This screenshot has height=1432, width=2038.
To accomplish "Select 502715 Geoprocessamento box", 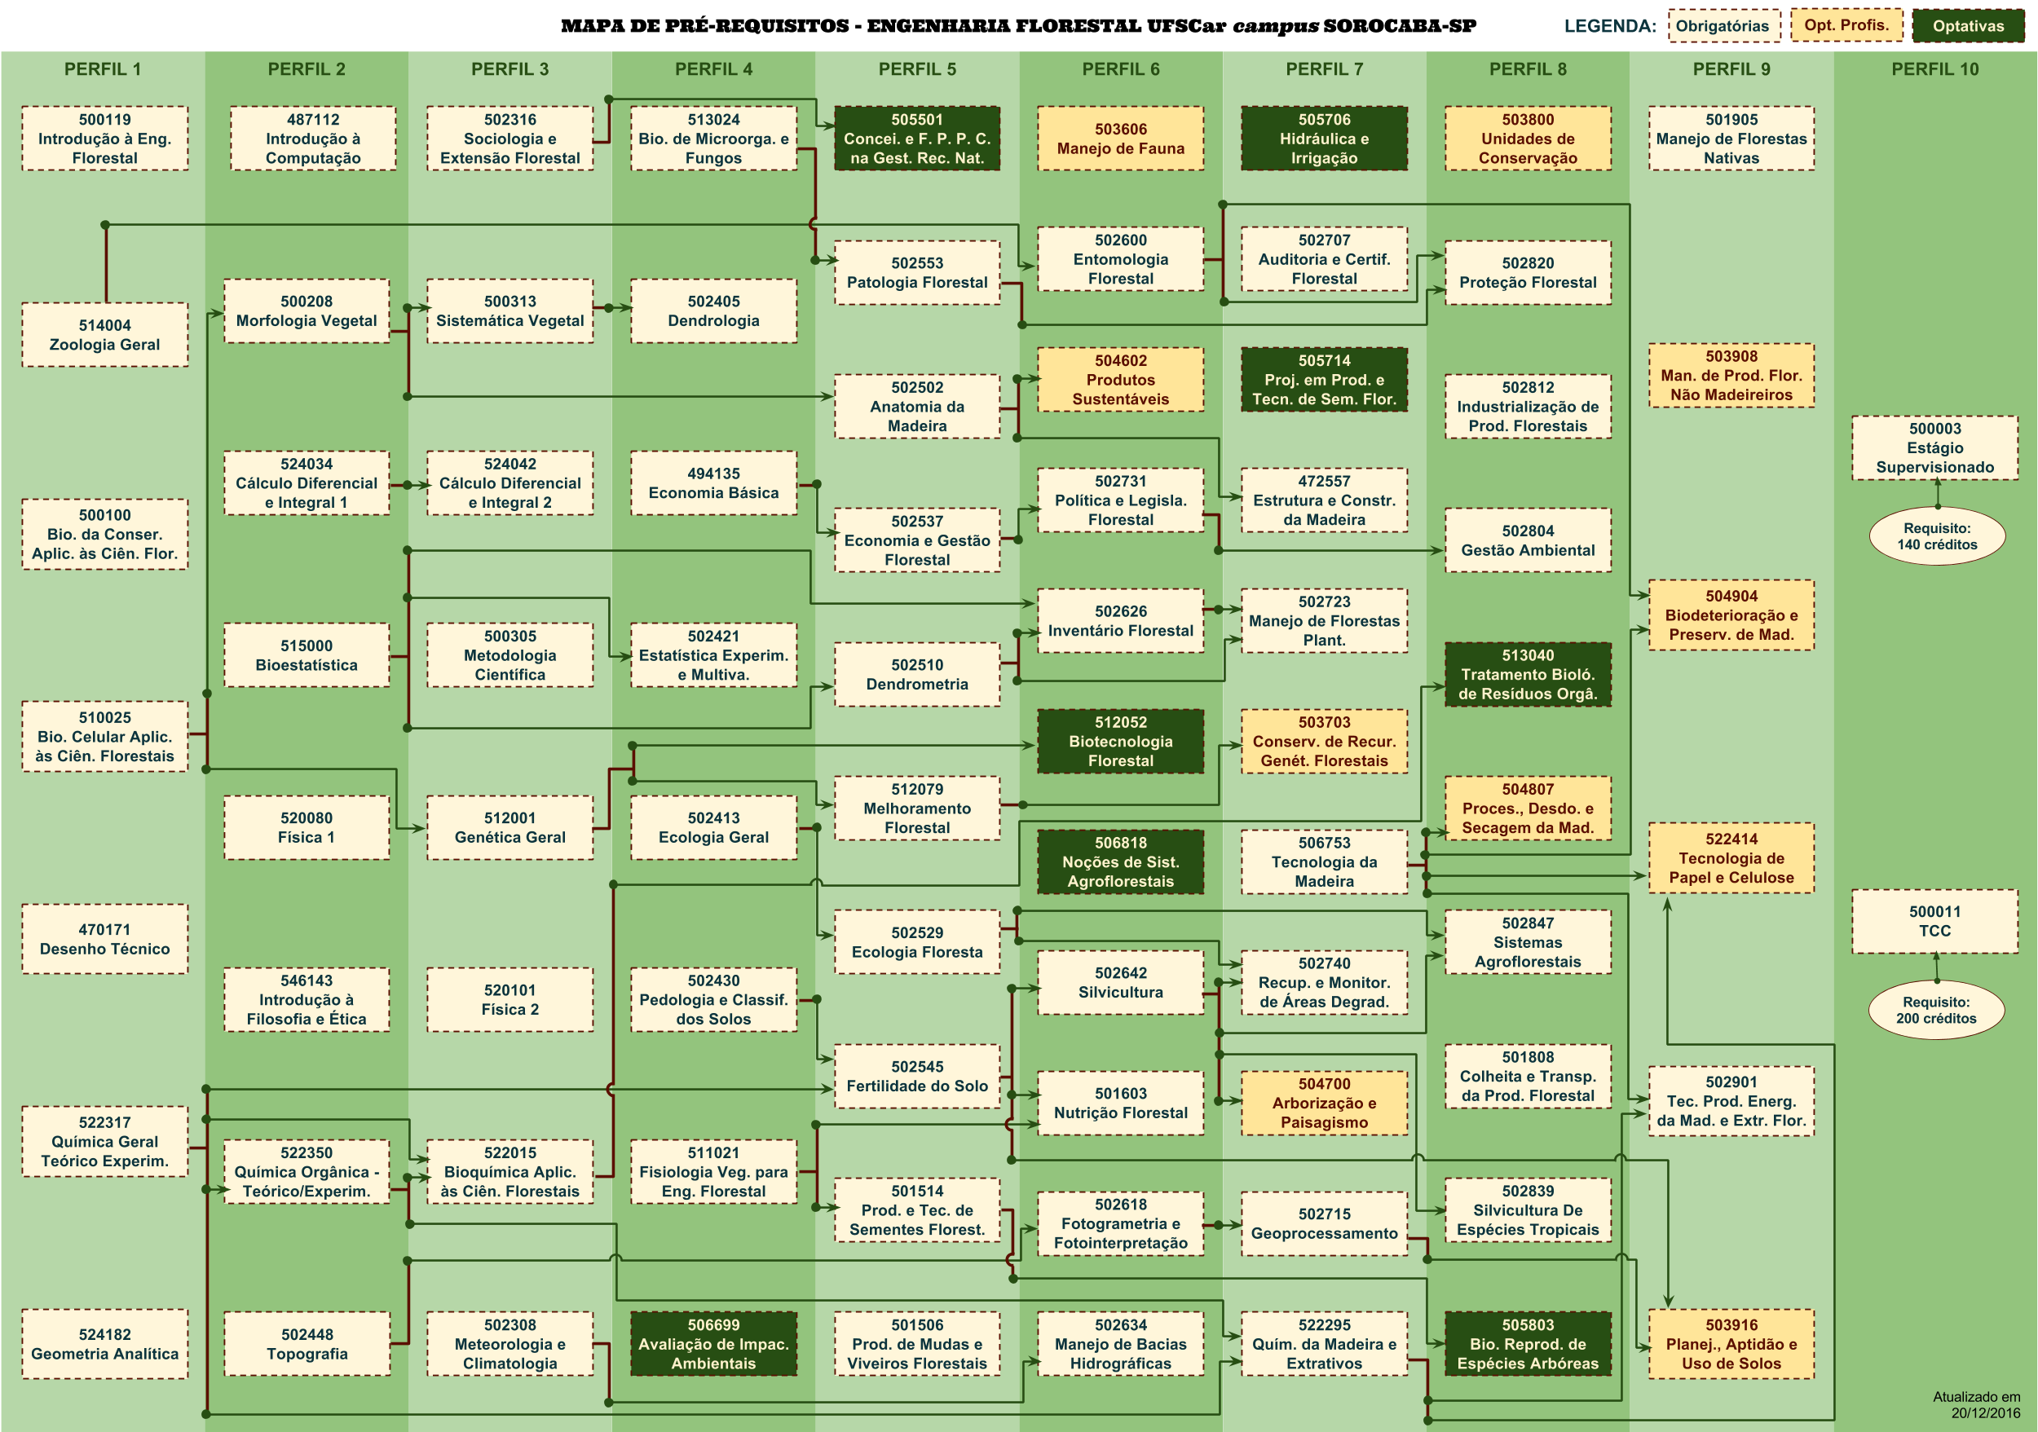I will [1325, 1223].
